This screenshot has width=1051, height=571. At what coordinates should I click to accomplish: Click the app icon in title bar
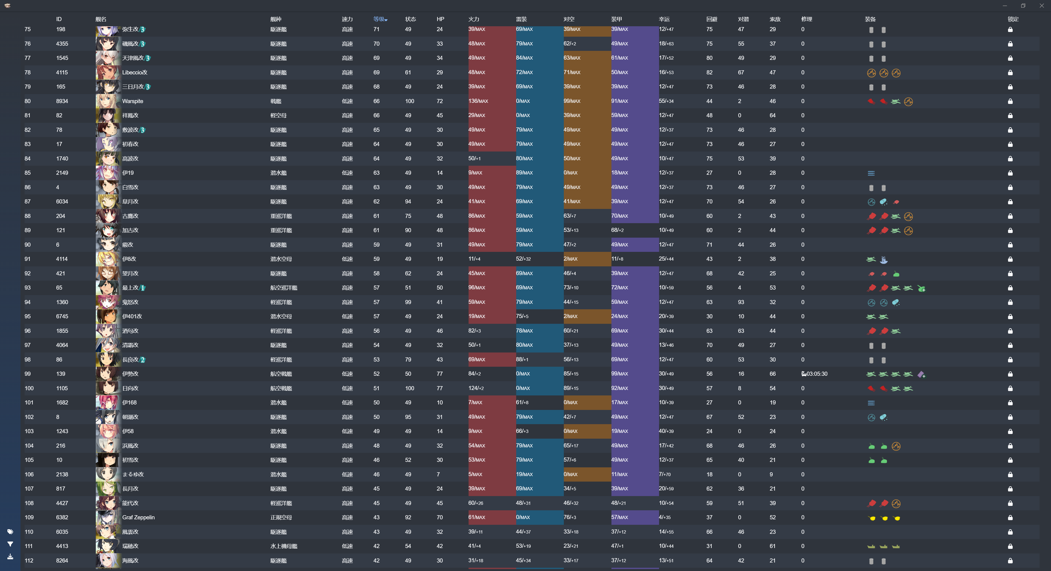pos(7,5)
